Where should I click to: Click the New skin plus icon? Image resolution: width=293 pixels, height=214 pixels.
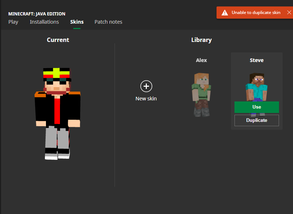pyautogui.click(x=146, y=86)
